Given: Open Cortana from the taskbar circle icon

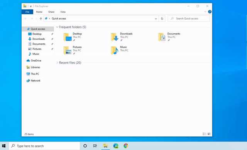Looking at the screenshot, I should 85,146.
